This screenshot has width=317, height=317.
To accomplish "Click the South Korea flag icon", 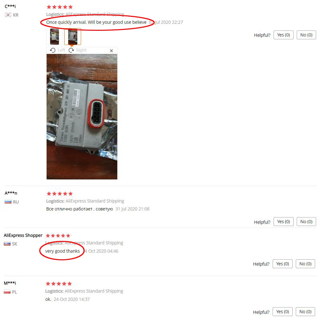I will (8, 15).
